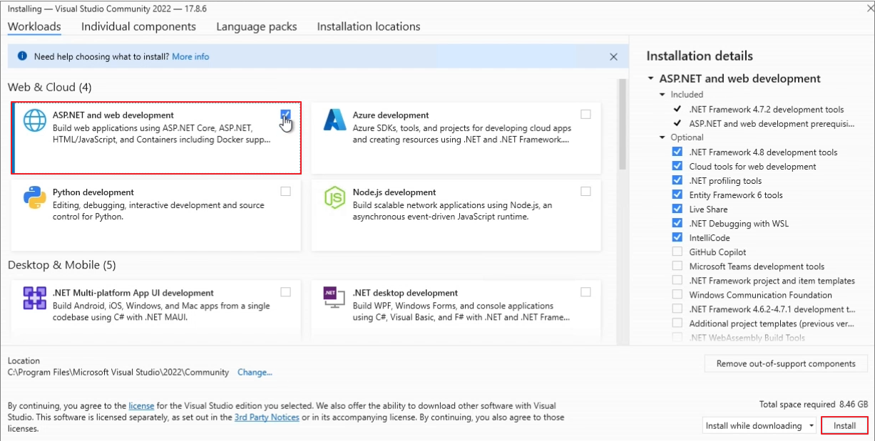Click ASP.NET and web development prerequisites item
The height and width of the screenshot is (441, 875).
tap(772, 123)
